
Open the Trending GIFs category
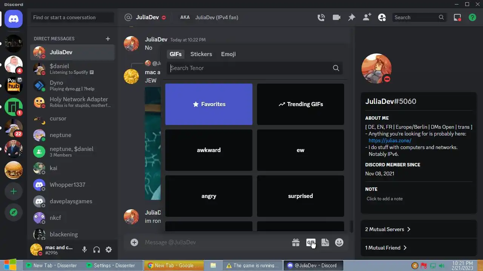300,104
